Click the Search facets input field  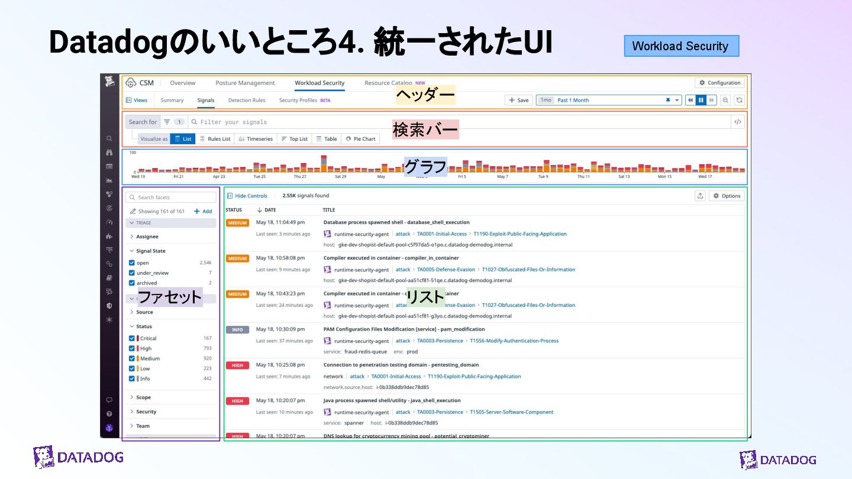[171, 197]
